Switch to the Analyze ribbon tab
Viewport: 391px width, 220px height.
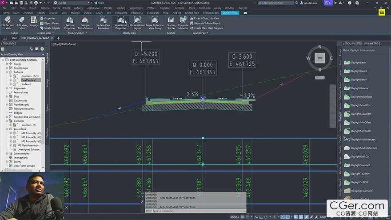click(x=53, y=13)
